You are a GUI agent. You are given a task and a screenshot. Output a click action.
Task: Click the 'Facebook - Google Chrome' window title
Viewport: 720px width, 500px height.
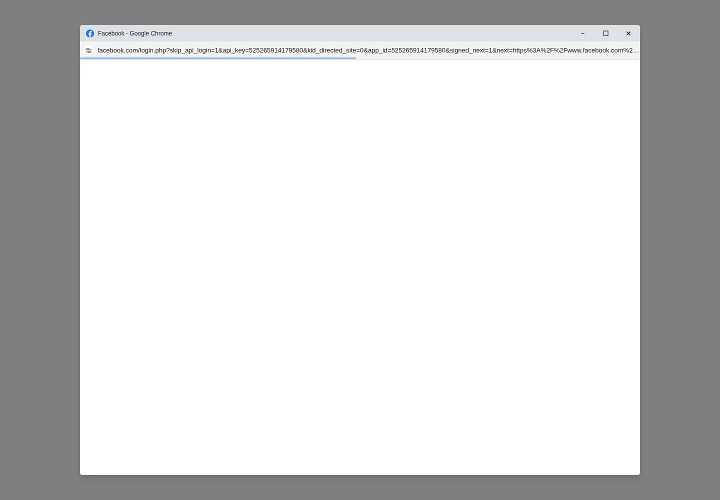[x=135, y=33]
